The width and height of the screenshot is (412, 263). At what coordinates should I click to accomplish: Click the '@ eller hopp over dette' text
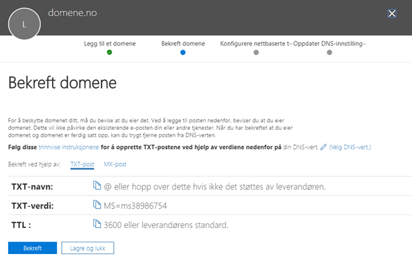(215, 187)
